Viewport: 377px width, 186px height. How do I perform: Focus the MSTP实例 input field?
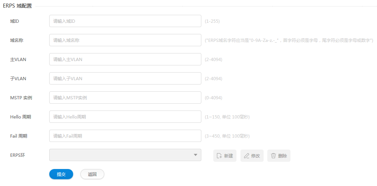pyautogui.click(x=125, y=98)
